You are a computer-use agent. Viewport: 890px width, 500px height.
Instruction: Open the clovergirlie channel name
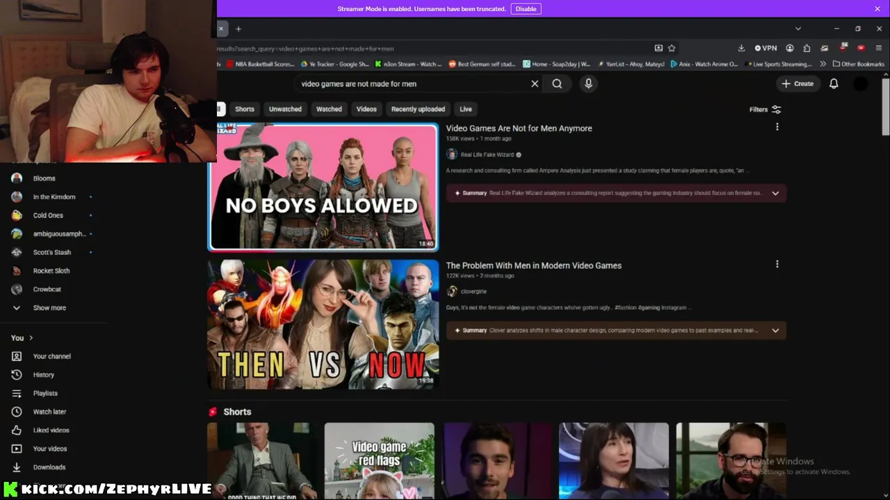(x=474, y=292)
